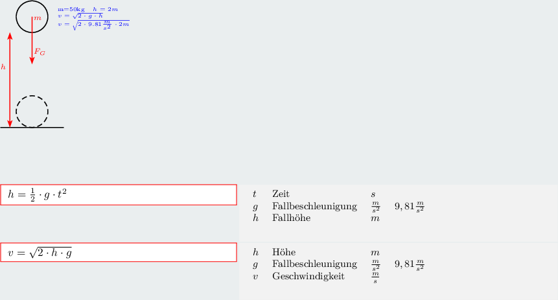558x300 pixels.
Task: Click the red h label beside the height arrow
Action: coord(3,67)
